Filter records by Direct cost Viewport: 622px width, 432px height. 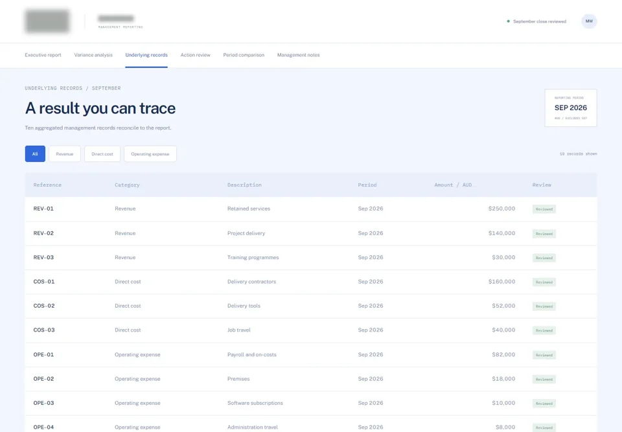(102, 154)
